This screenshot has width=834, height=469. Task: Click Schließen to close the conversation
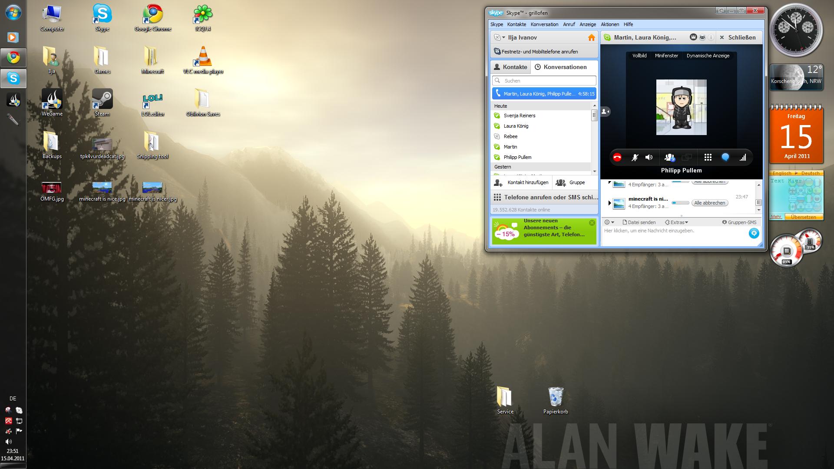tap(738, 38)
